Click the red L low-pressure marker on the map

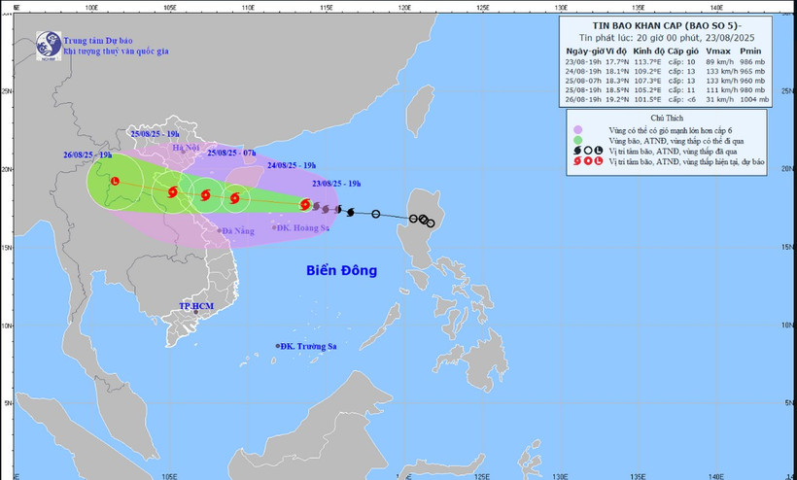[x=115, y=182]
